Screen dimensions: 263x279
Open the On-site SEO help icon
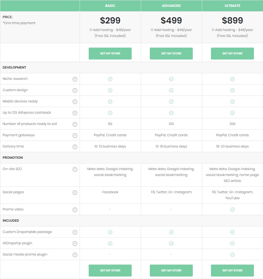[x=75, y=169]
